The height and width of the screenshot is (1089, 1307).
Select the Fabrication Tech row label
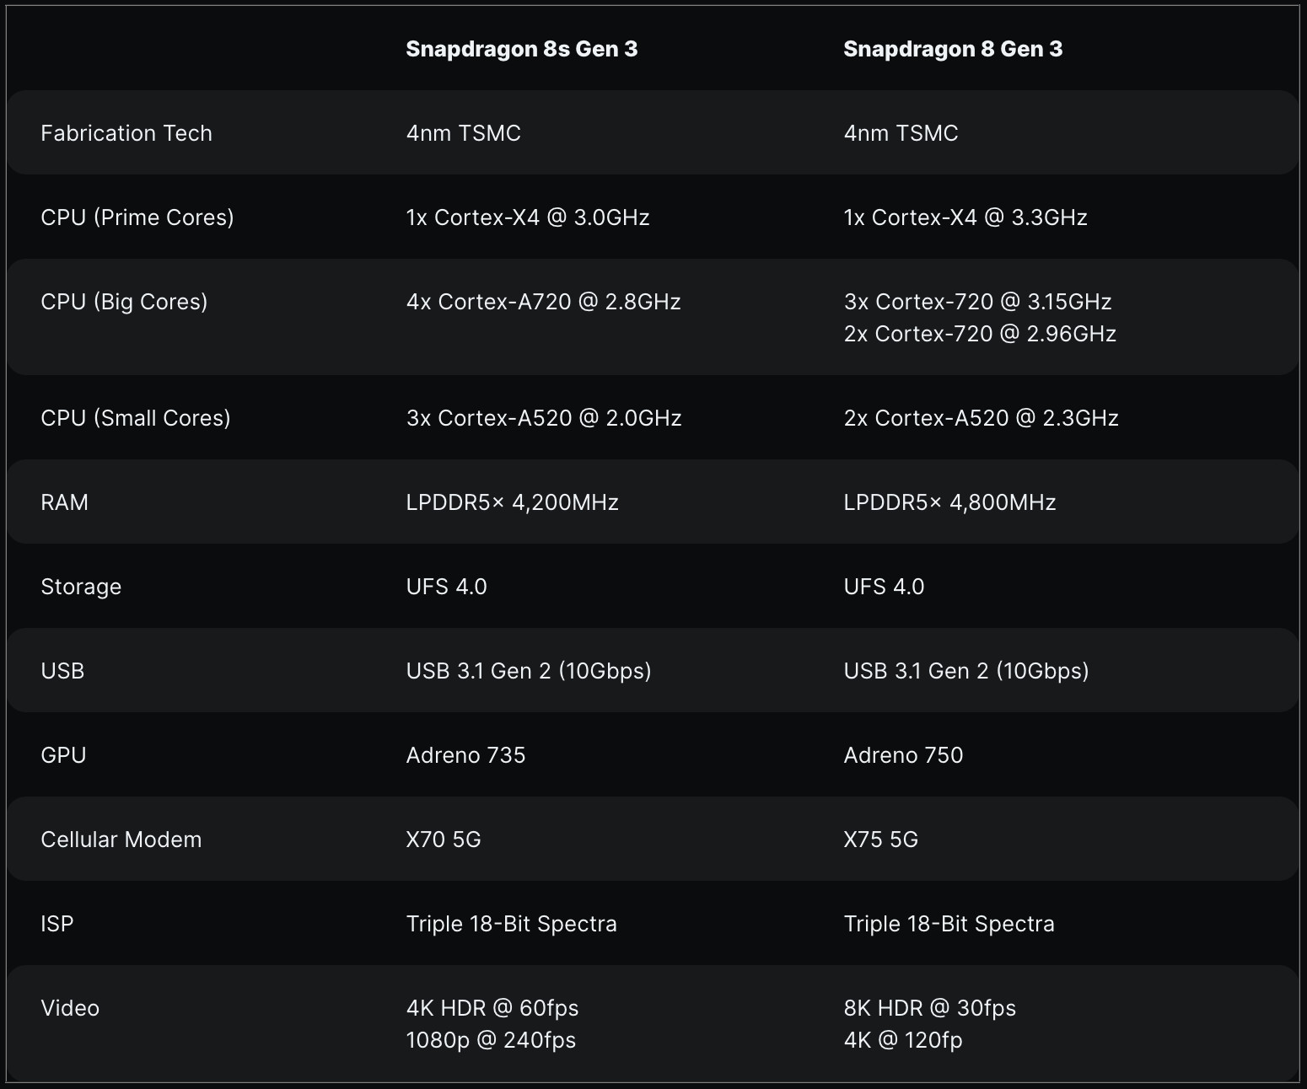click(x=126, y=133)
